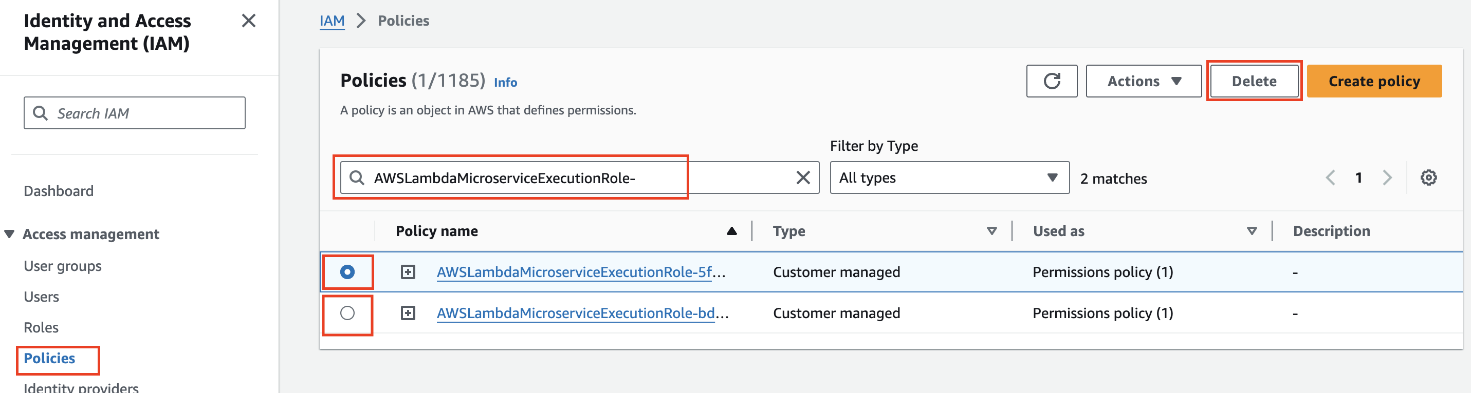Select the AWSLambdaMicroserviceExecutionRole-5f radio button
The height and width of the screenshot is (393, 1471).
click(347, 272)
